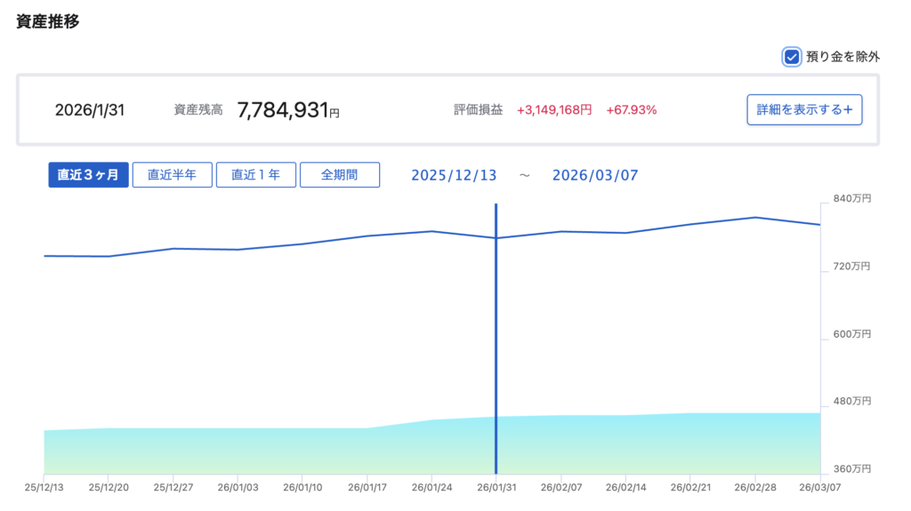911x511 pixels.
Task: Click the 26/02/14 x-axis date label
Action: point(625,488)
